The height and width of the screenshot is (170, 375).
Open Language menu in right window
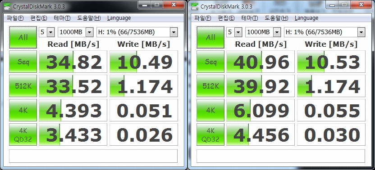pos(306,18)
